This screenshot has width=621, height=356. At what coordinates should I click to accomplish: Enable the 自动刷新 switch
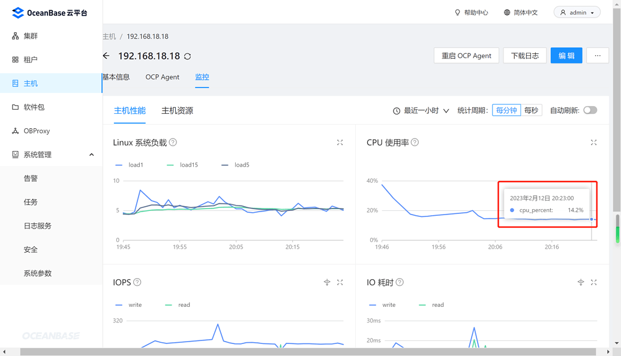[x=590, y=110]
